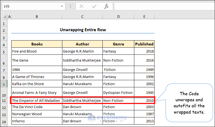Select the 'Kafka on the Shore' cell
Viewport: 215px width, 127px height.
(x=37, y=84)
